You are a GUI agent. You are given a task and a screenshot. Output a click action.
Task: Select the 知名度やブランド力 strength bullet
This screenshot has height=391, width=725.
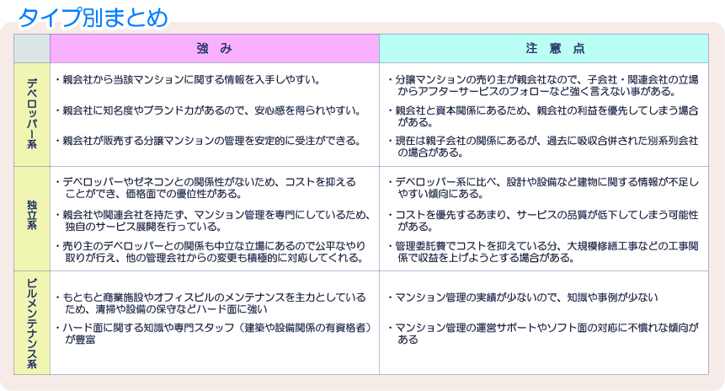tap(207, 110)
